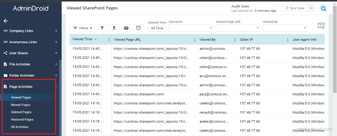
Task: Click the back arrow in sidebar
Action: click(x=6, y=21)
